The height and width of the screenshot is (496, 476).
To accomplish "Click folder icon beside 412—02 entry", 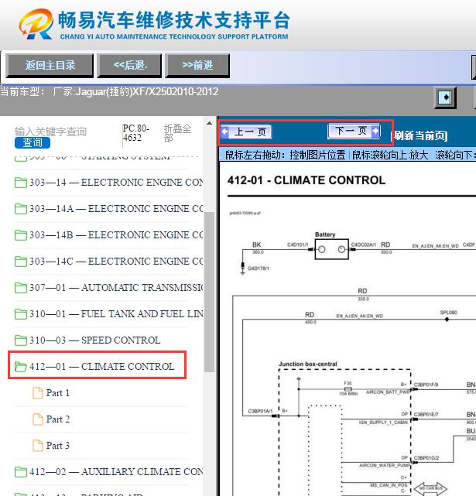I will [x=21, y=472].
